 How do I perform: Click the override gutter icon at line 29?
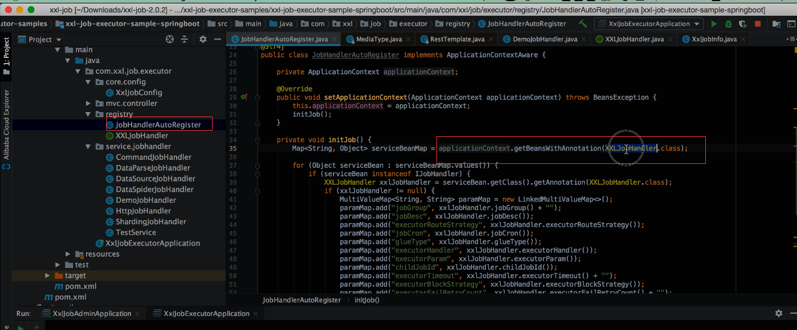tap(244, 97)
